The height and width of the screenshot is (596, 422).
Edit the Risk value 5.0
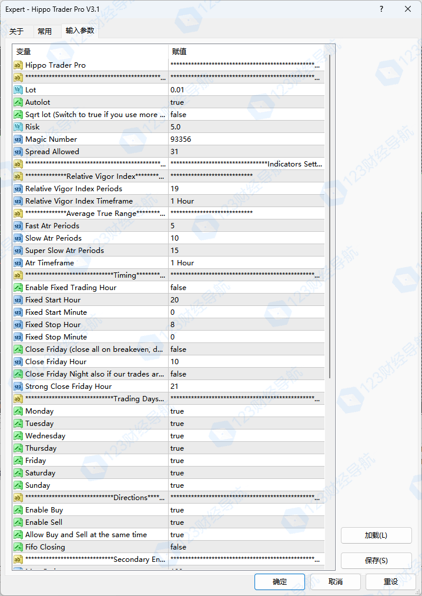point(246,127)
